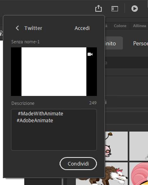Screen dimensions: 148x185
Task: Click the Descrizione label
Action: tap(23, 103)
